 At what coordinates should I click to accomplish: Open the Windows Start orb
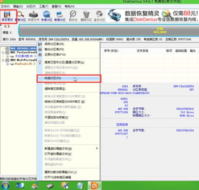(x=5, y=186)
